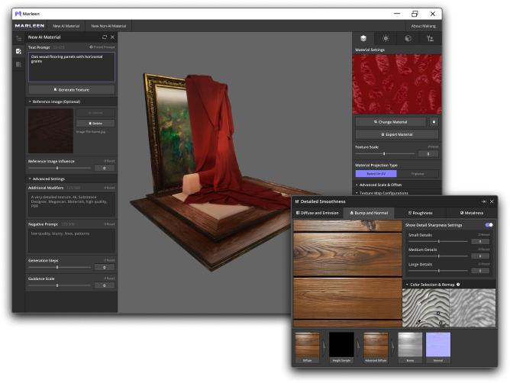Click the dark wood reference image thumbnail
Viewport: 510px width, 383px height.
[x=50, y=130]
